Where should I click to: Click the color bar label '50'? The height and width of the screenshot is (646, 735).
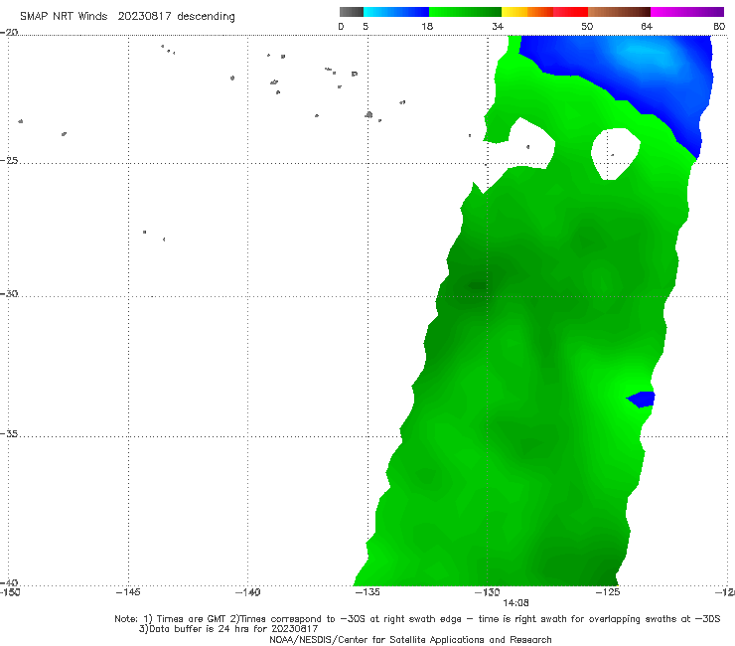coord(587,27)
